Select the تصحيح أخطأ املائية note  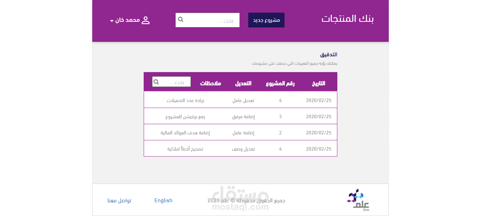[x=185, y=149]
